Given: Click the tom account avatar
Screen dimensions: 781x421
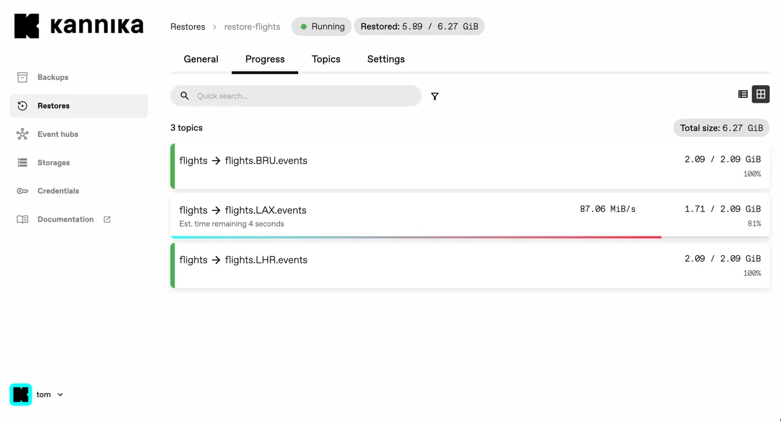Looking at the screenshot, I should (21, 395).
